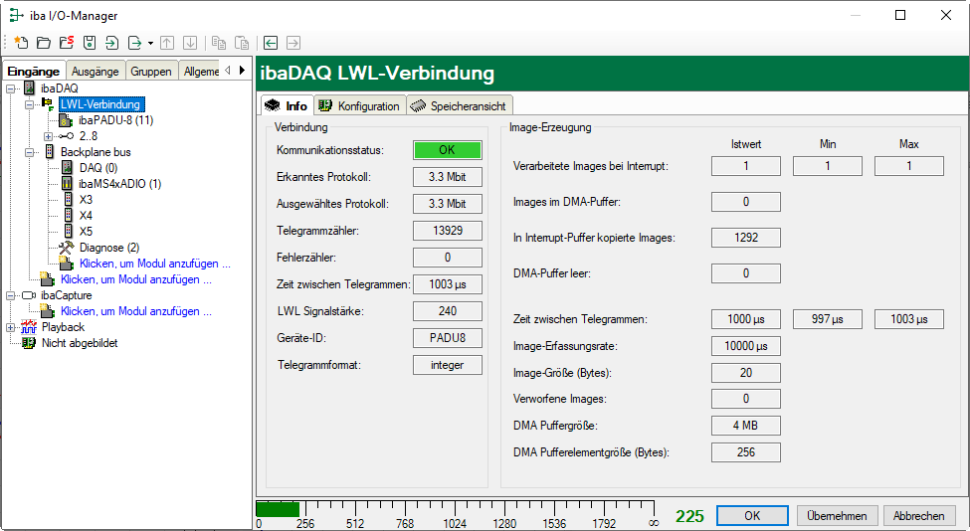Screen dimensions: 970x531
Task: Expand the 2..8 links node
Action: [x=49, y=136]
